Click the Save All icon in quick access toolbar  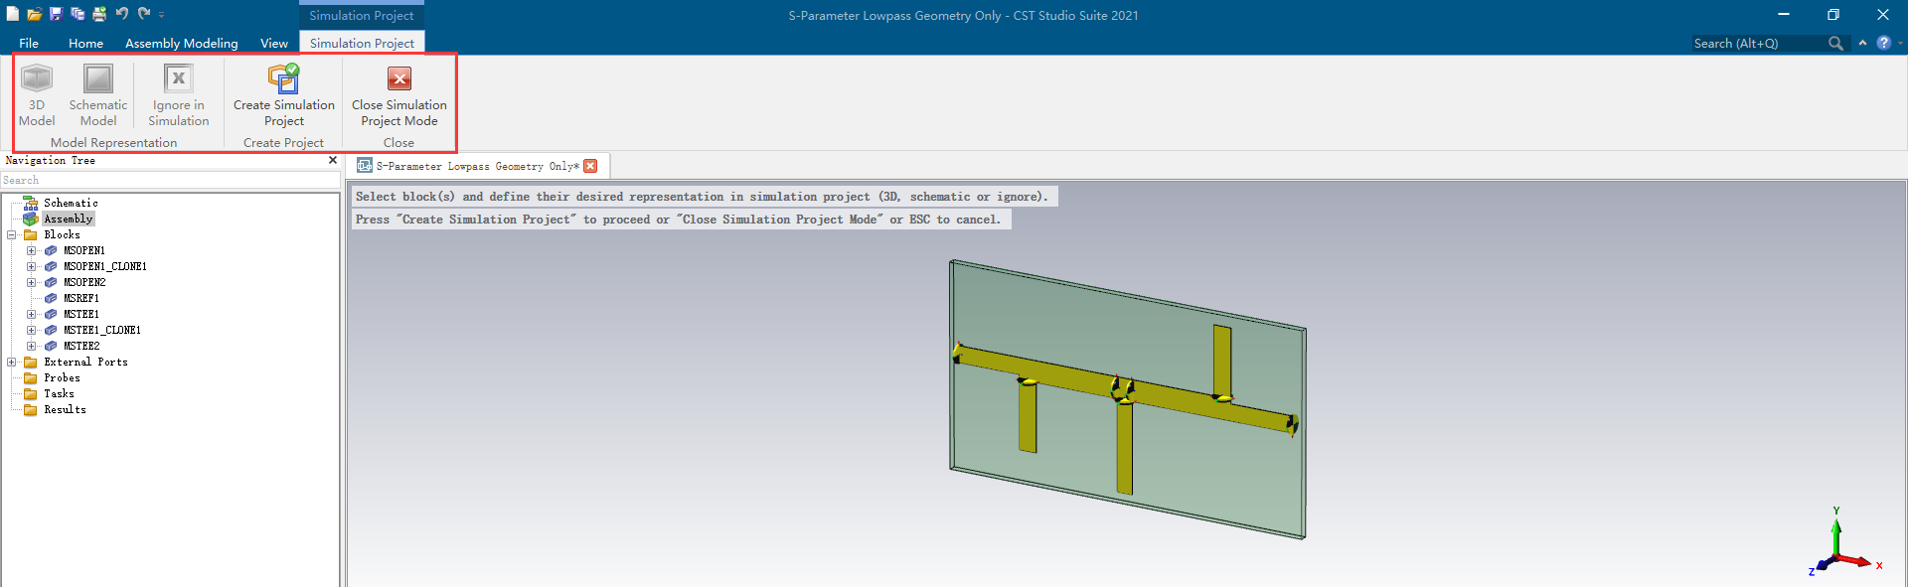[78, 14]
